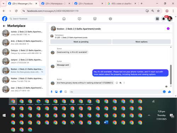Click Mark as pending button
The height and width of the screenshot is (133, 177).
[x=81, y=42]
